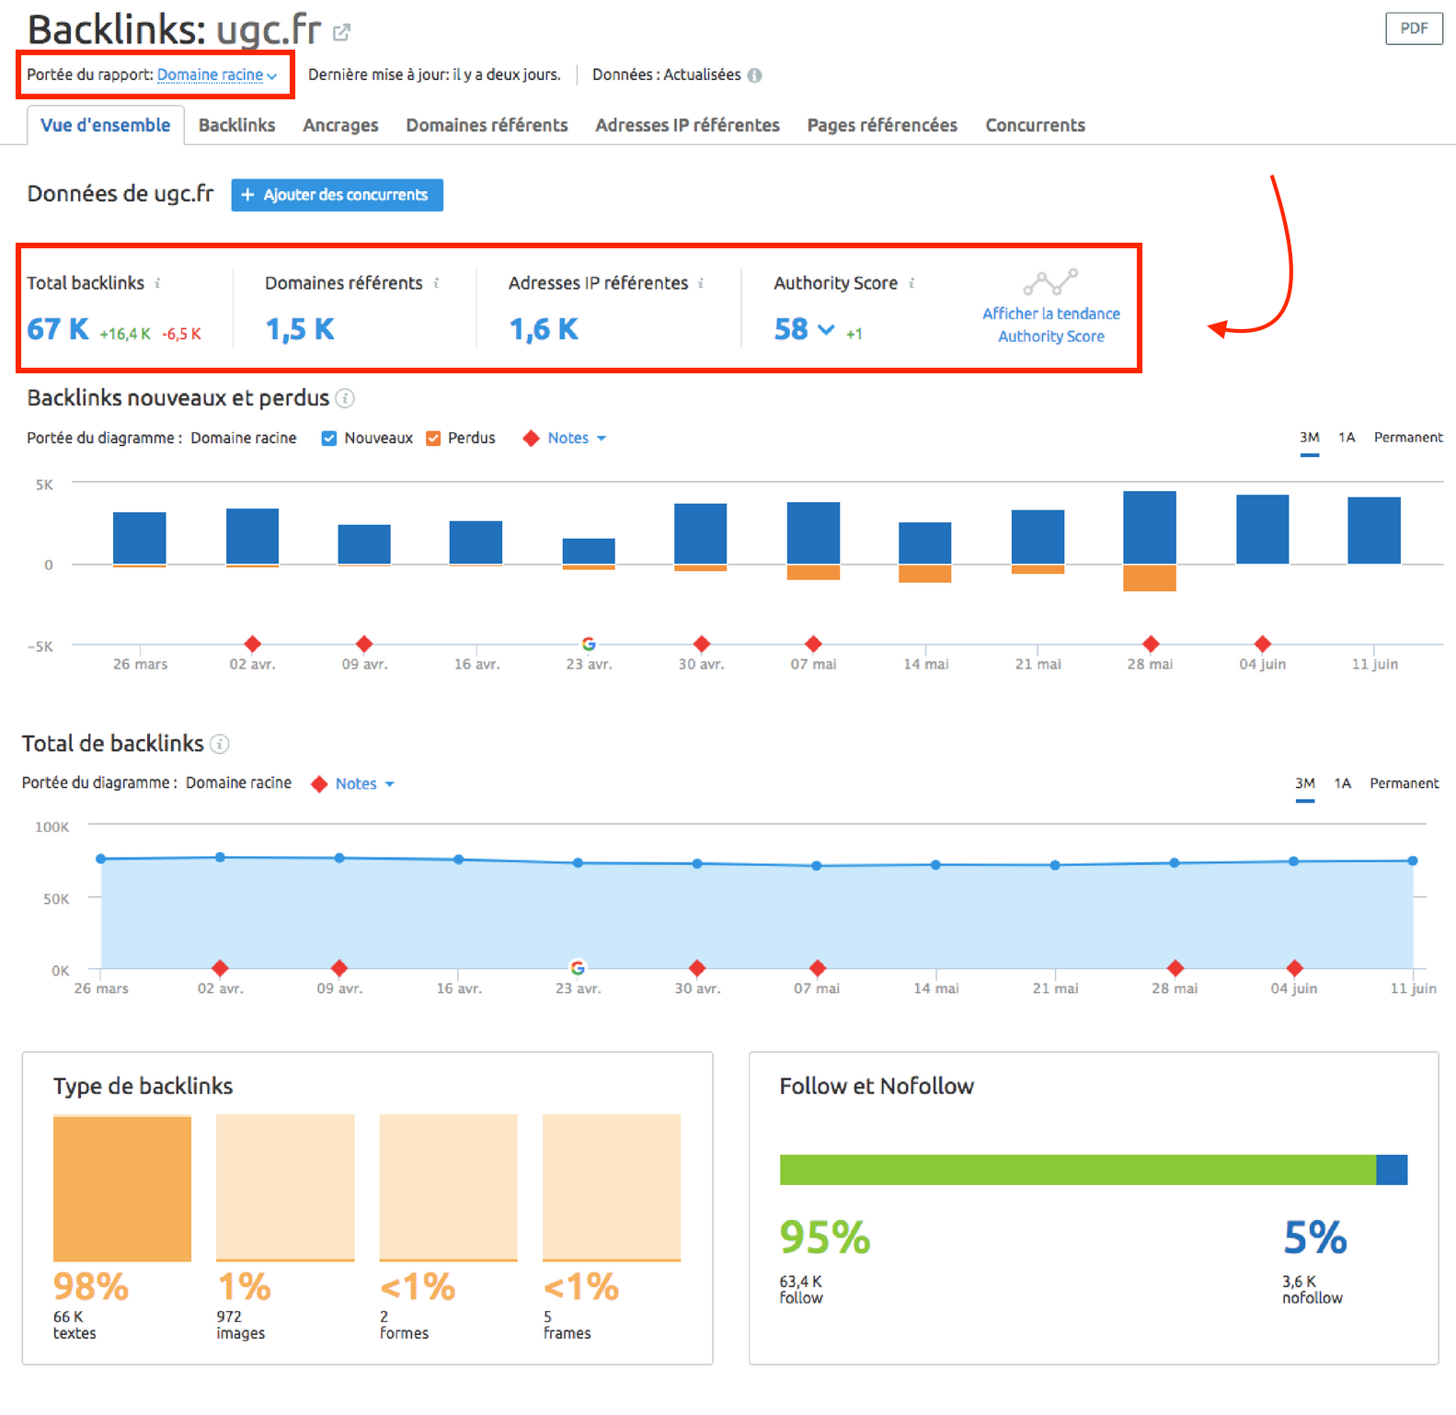Click Ajouter des concurrents button
This screenshot has width=1456, height=1415.
point(337,195)
